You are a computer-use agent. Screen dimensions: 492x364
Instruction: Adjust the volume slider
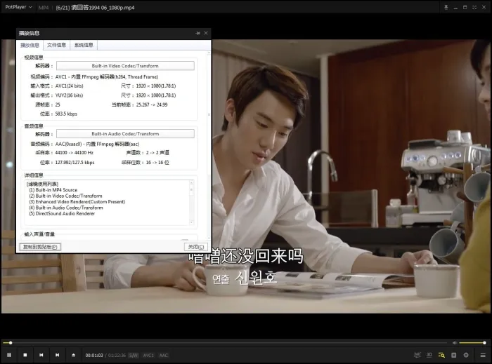click(x=472, y=343)
